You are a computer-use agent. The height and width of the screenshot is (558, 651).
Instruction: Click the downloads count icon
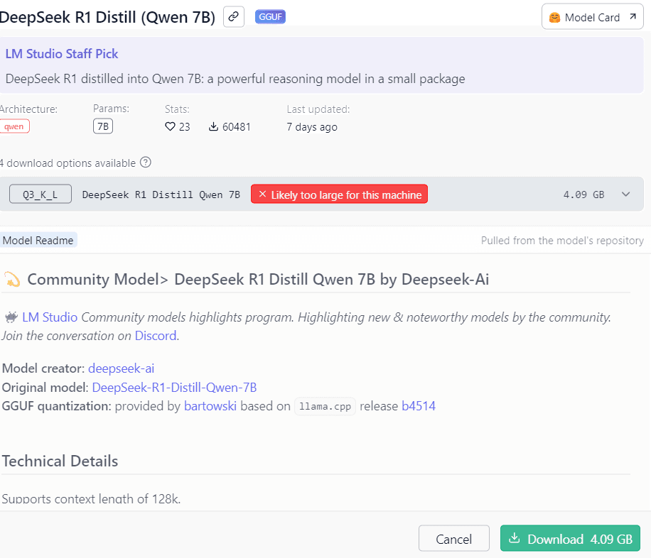213,126
